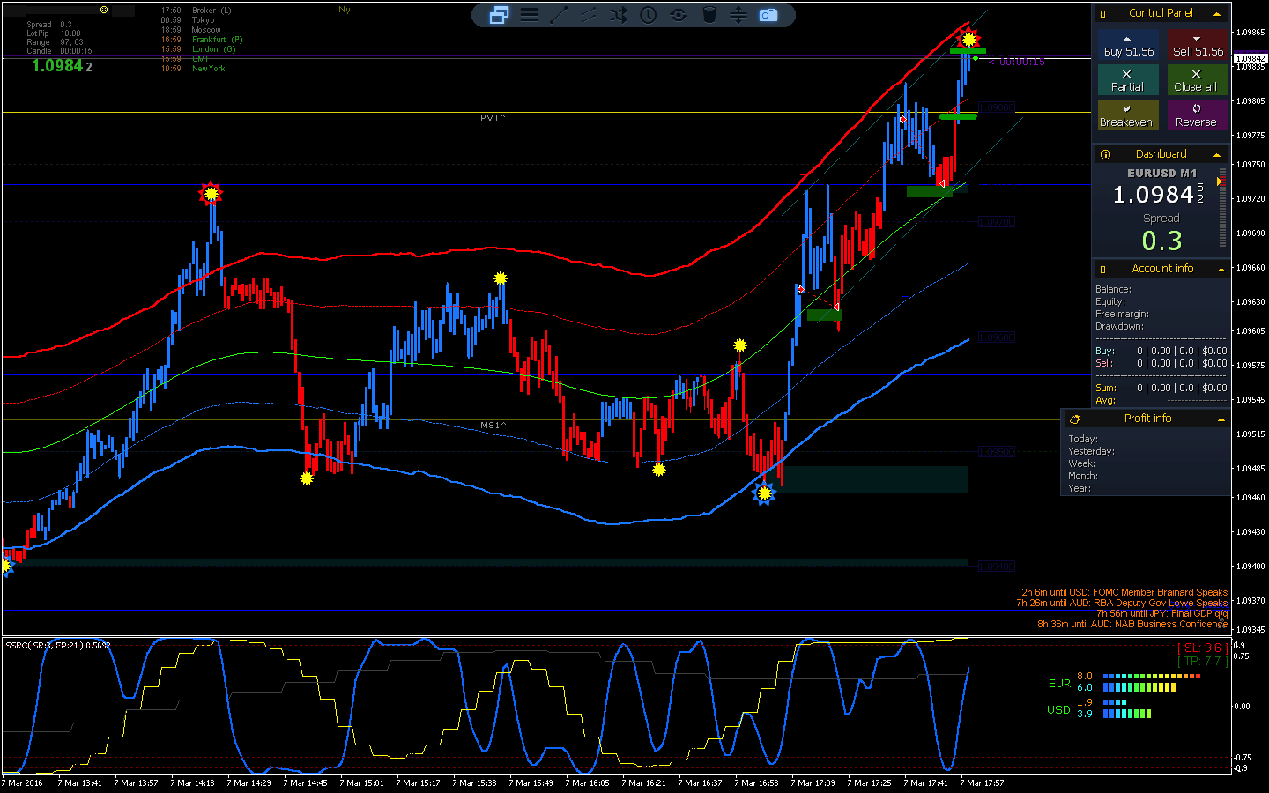The height and width of the screenshot is (793, 1269).
Task: Select the parallel channel lines tool
Action: pyautogui.click(x=589, y=15)
